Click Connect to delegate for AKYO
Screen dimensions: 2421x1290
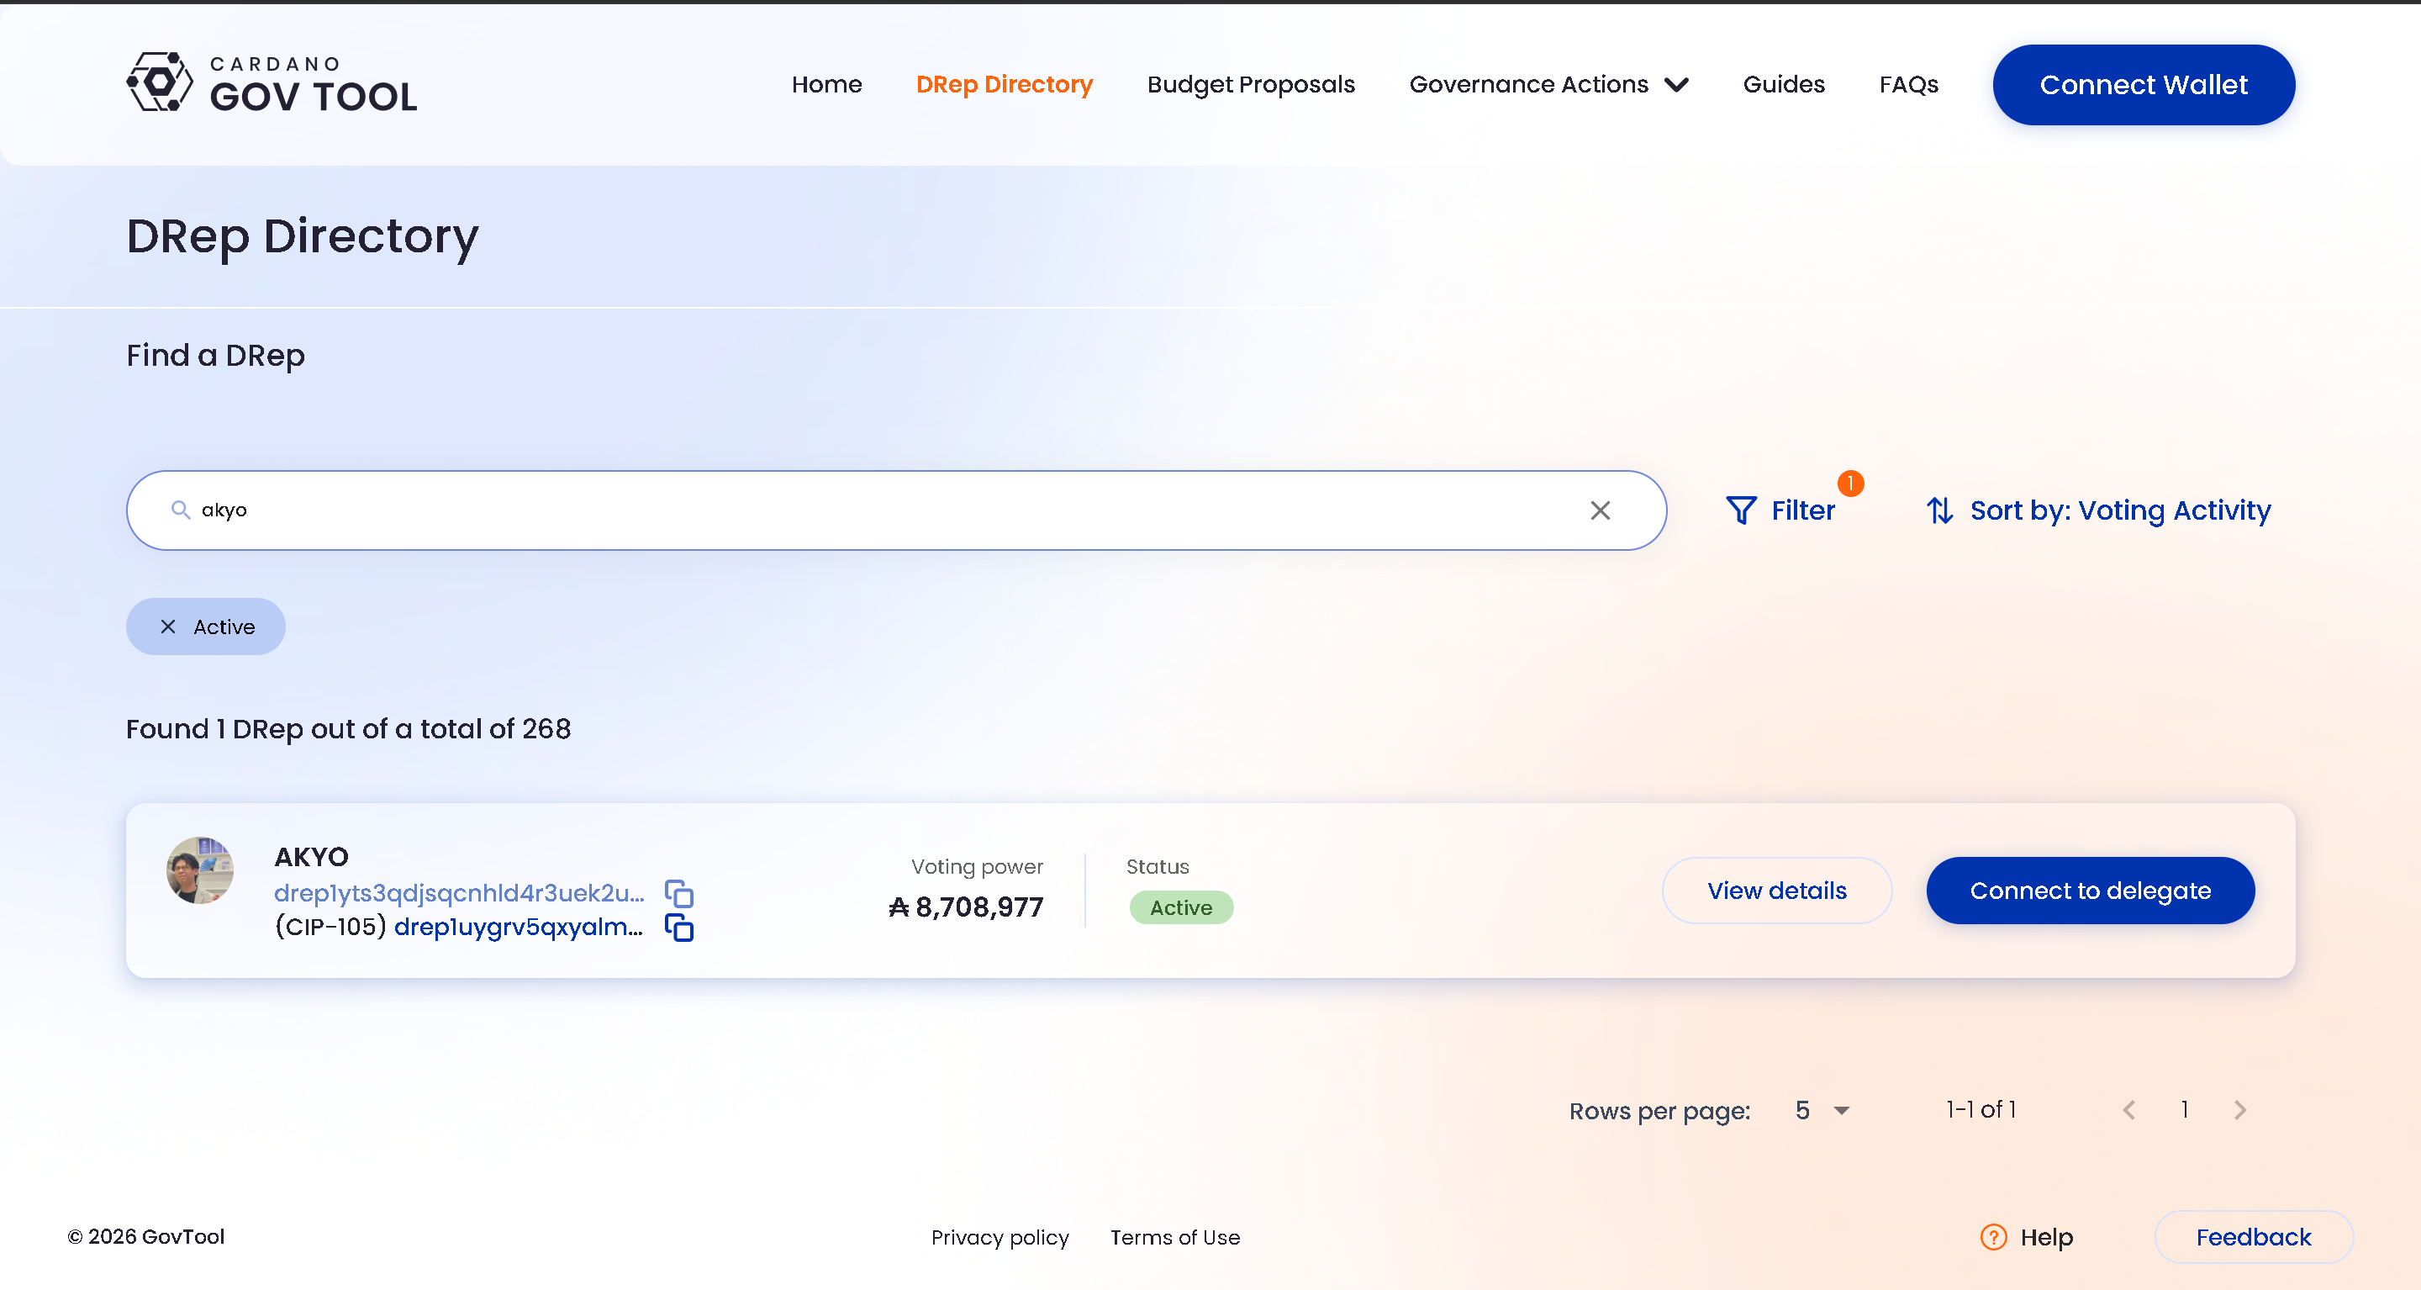click(2089, 891)
